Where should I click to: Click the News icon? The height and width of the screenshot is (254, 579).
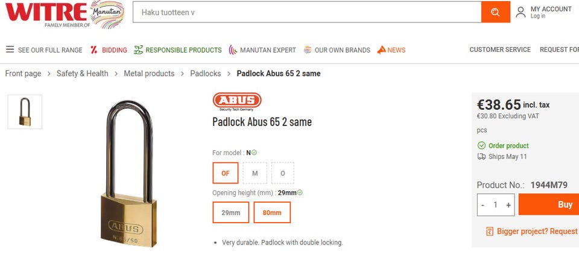pyautogui.click(x=381, y=50)
